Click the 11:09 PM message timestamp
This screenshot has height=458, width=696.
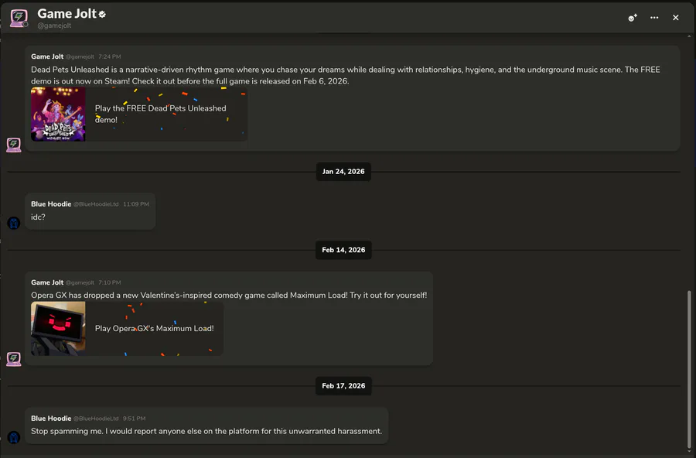click(x=136, y=204)
